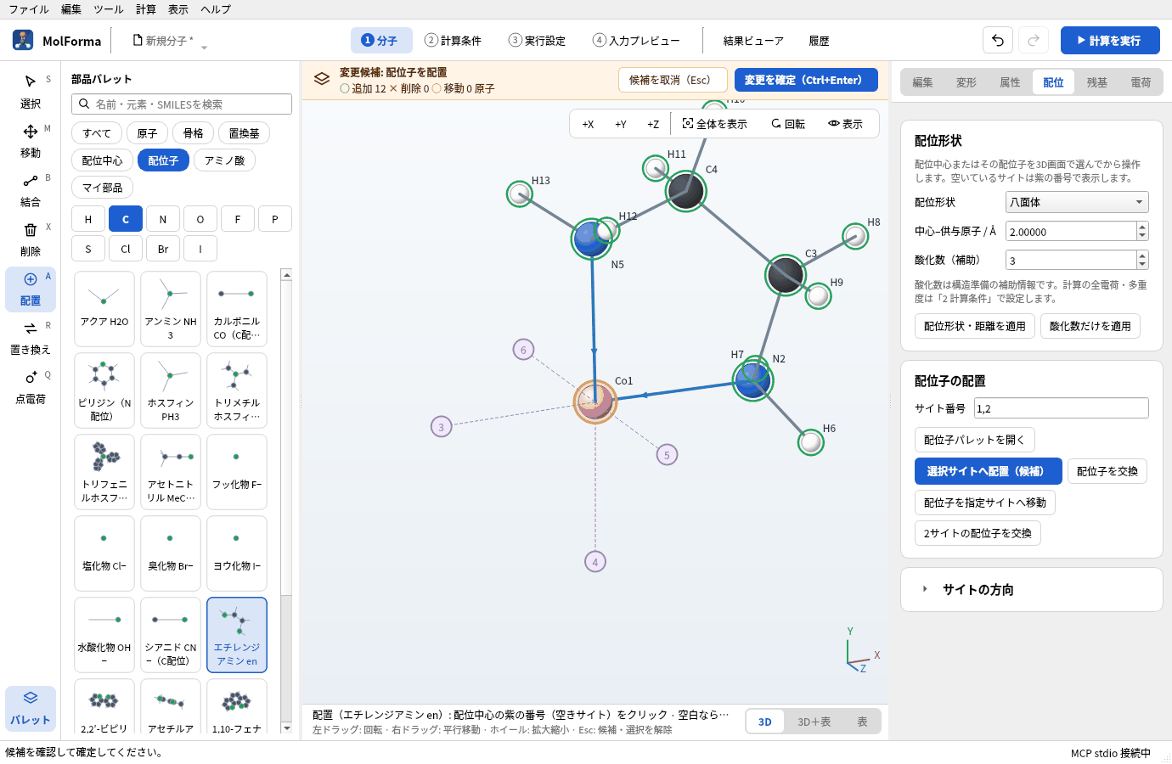Run calculation with 計算を実行

[x=1110, y=40]
